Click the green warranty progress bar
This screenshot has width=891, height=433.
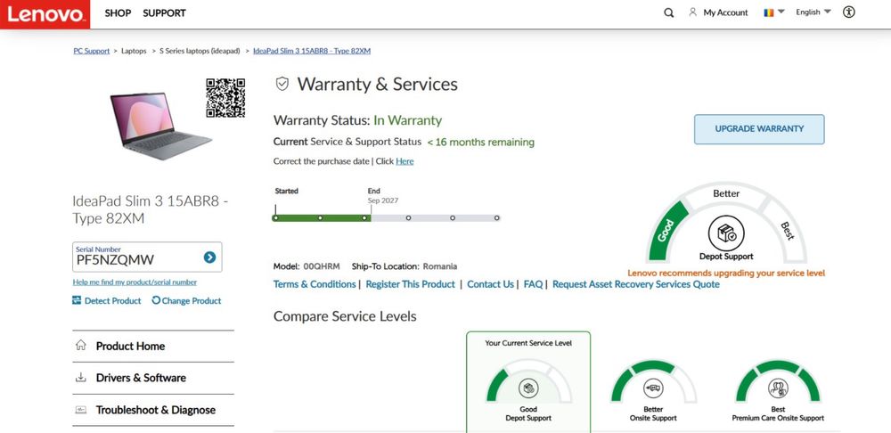point(321,218)
